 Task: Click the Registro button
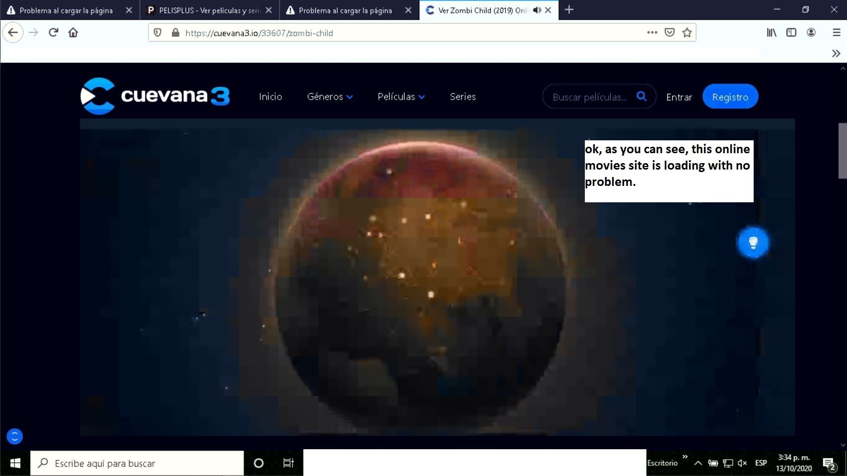[x=730, y=97]
